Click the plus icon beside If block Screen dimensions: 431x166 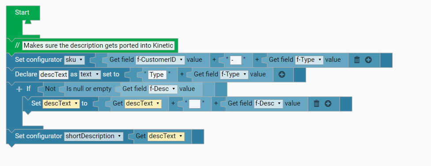pos(19,89)
